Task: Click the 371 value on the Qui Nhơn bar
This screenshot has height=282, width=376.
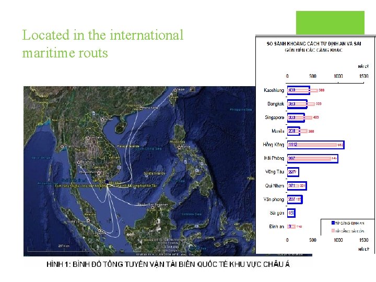Action: tap(292, 185)
